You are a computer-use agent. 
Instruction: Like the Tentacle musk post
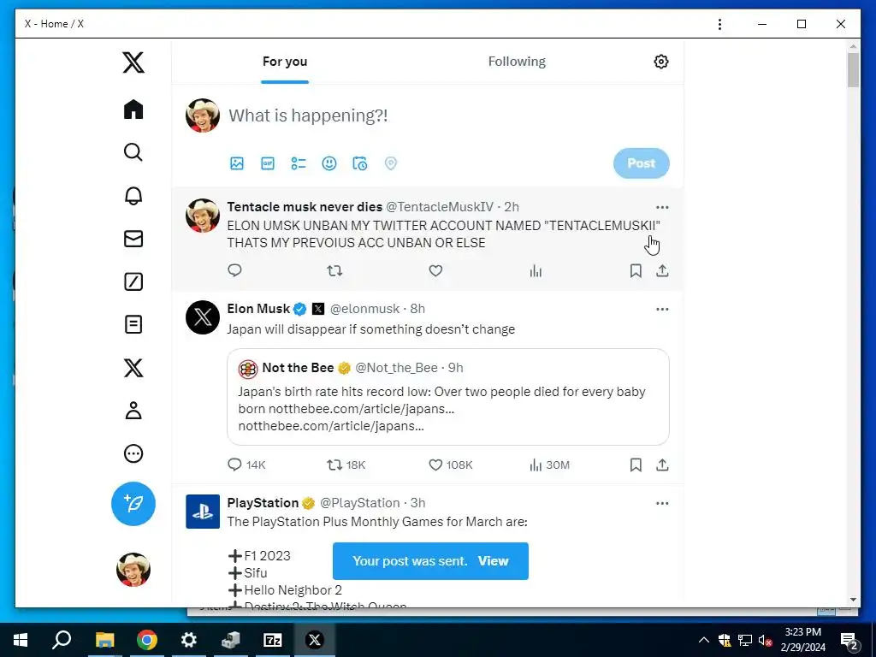coord(435,271)
